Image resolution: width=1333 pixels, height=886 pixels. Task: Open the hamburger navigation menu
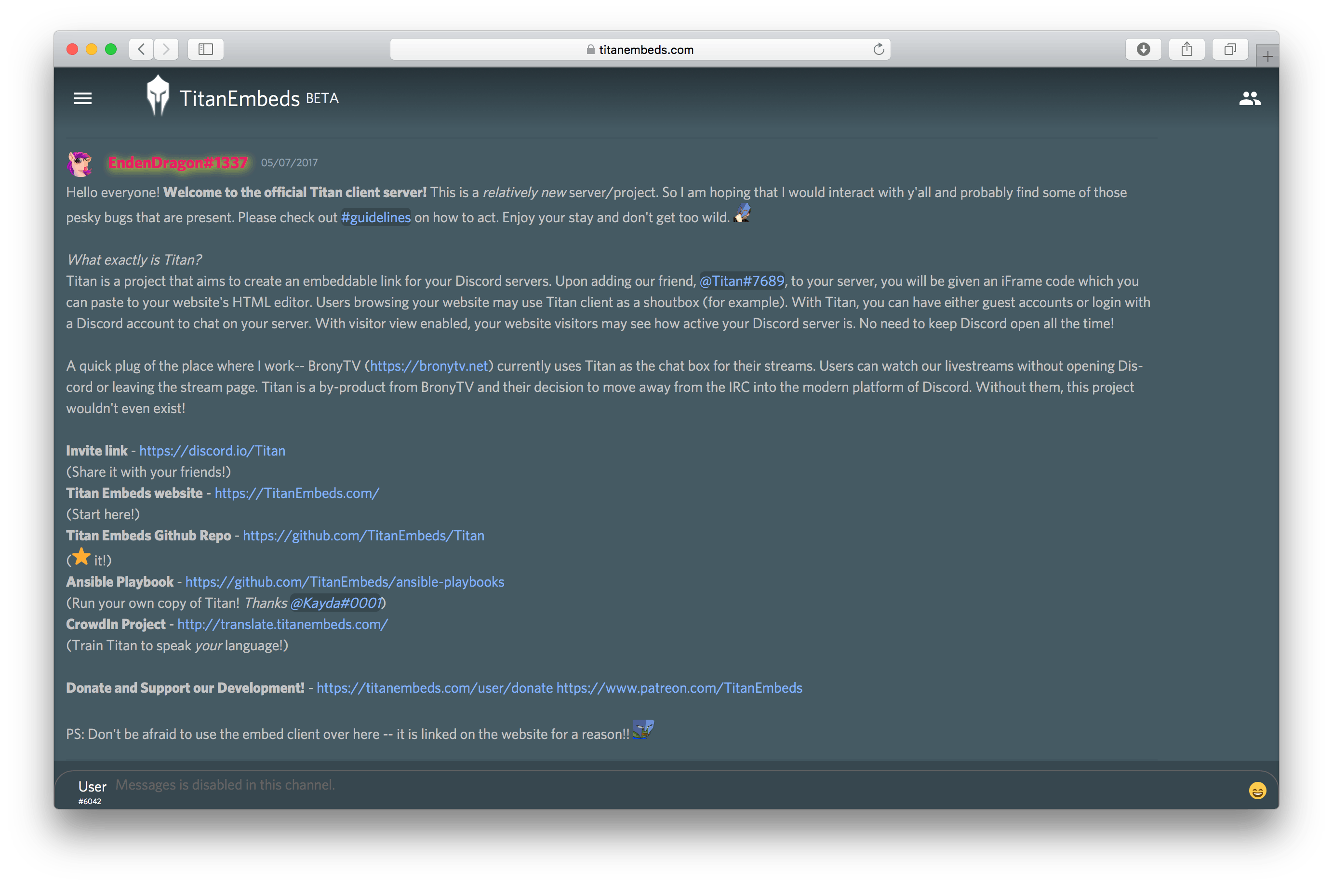point(82,98)
